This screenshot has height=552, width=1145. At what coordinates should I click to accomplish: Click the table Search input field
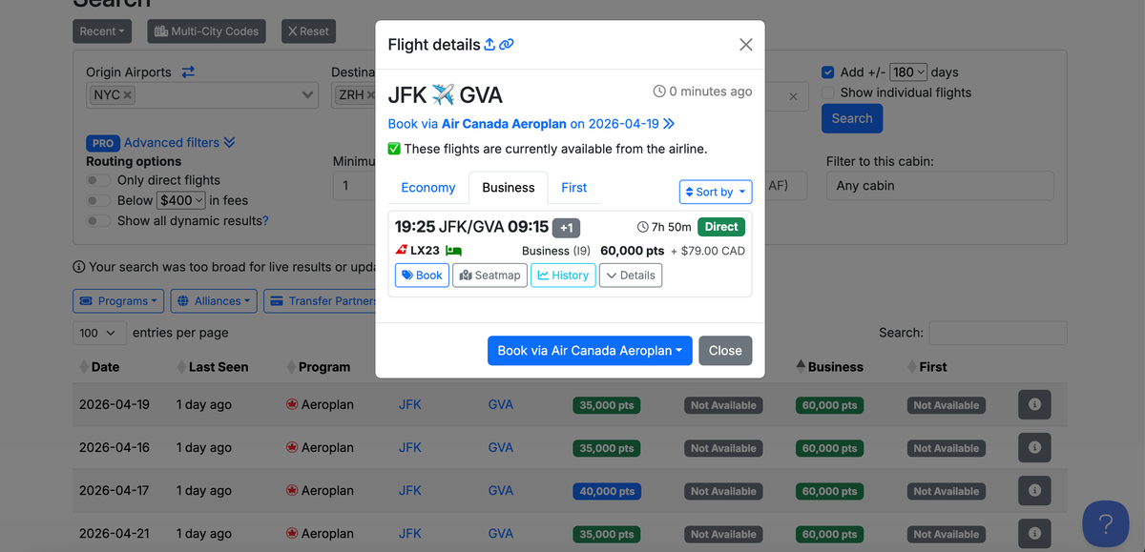point(997,333)
